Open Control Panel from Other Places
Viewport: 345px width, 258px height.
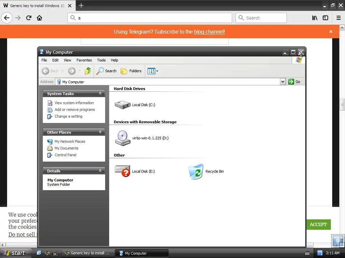pyautogui.click(x=65, y=155)
